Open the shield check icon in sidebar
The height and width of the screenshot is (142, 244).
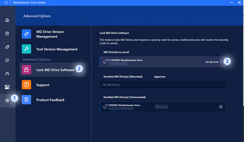click(x=7, y=60)
